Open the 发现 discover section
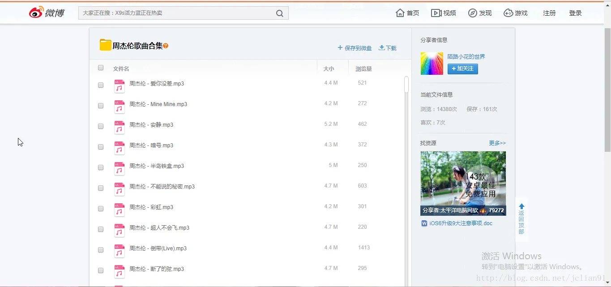Viewport: 611px width, 287px height. click(x=480, y=13)
